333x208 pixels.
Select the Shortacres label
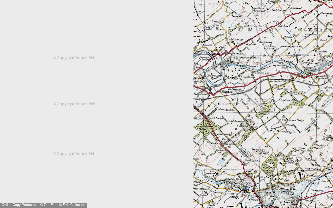click(317, 191)
